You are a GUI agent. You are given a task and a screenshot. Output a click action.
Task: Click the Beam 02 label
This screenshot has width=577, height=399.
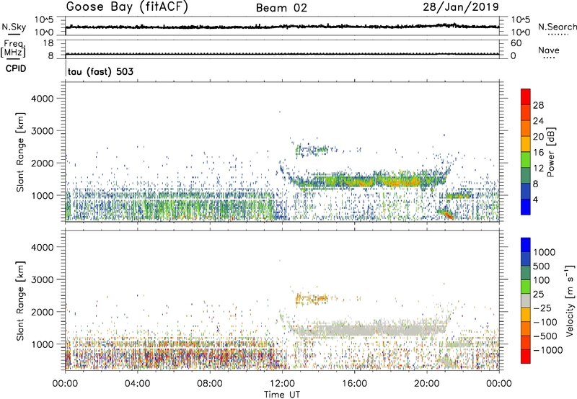click(281, 8)
